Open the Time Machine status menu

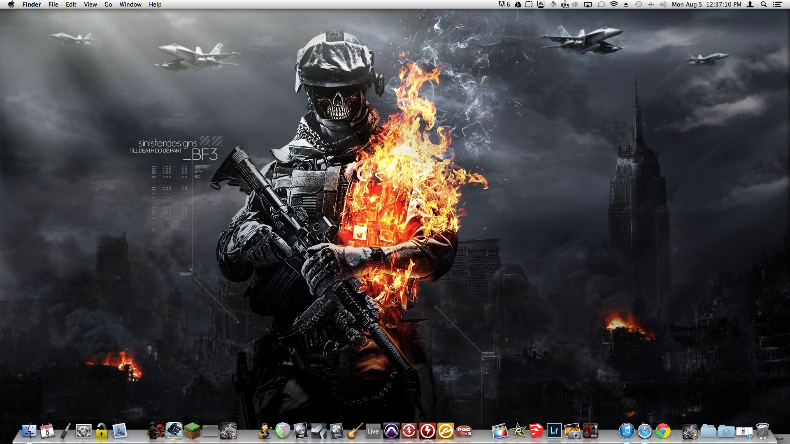click(639, 5)
